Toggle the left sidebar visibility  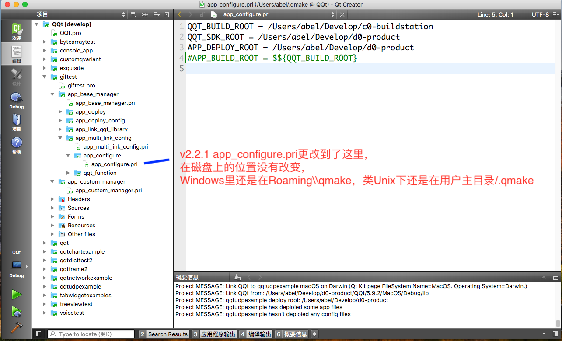click(38, 334)
